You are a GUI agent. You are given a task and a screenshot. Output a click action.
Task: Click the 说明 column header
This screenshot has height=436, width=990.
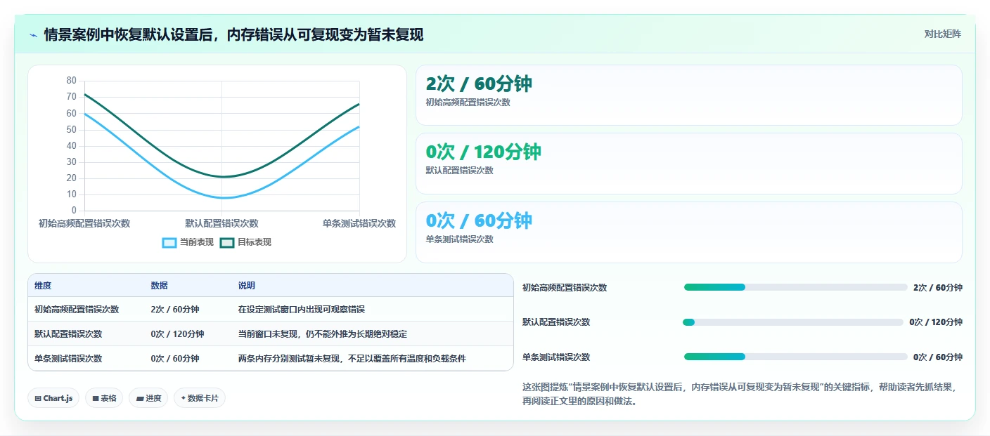pos(247,286)
